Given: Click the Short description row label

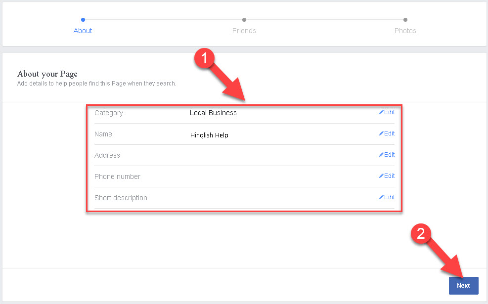Looking at the screenshot, I should [121, 198].
